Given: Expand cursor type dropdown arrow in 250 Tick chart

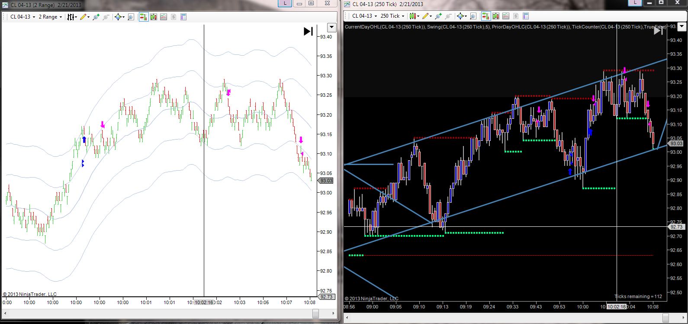Looking at the screenshot, I should 465,16.
